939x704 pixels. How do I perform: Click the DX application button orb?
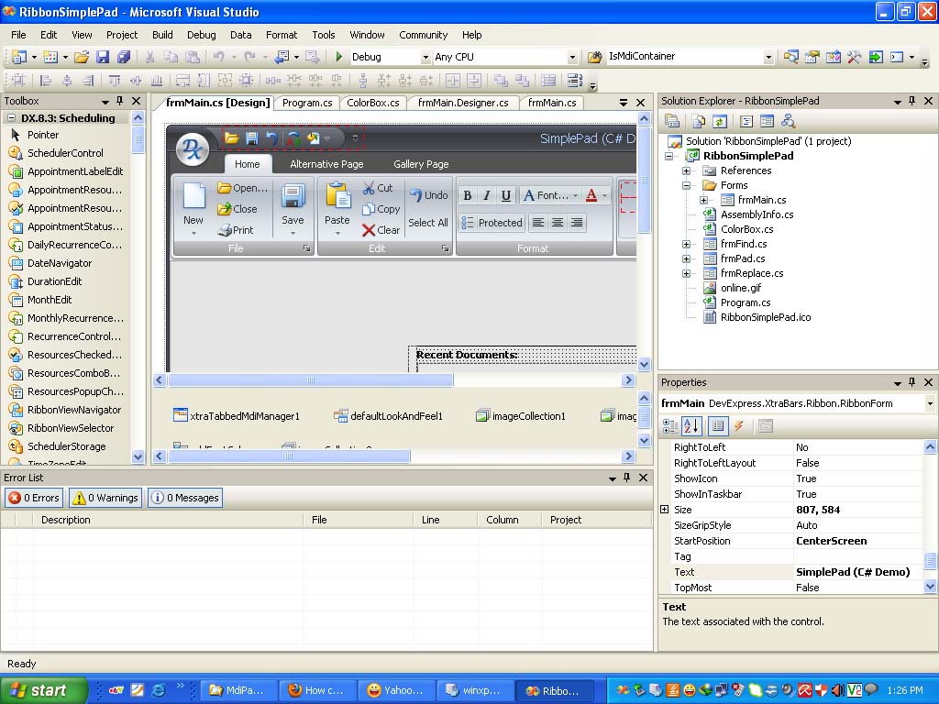(193, 148)
